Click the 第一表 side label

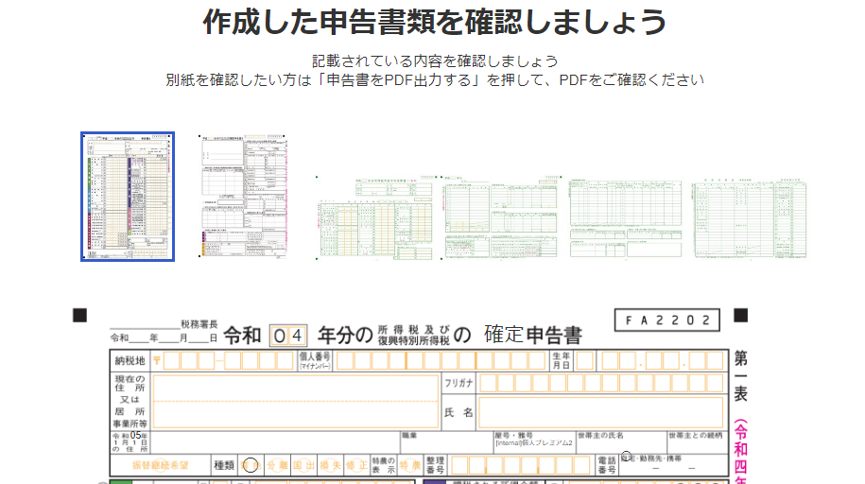click(x=740, y=376)
